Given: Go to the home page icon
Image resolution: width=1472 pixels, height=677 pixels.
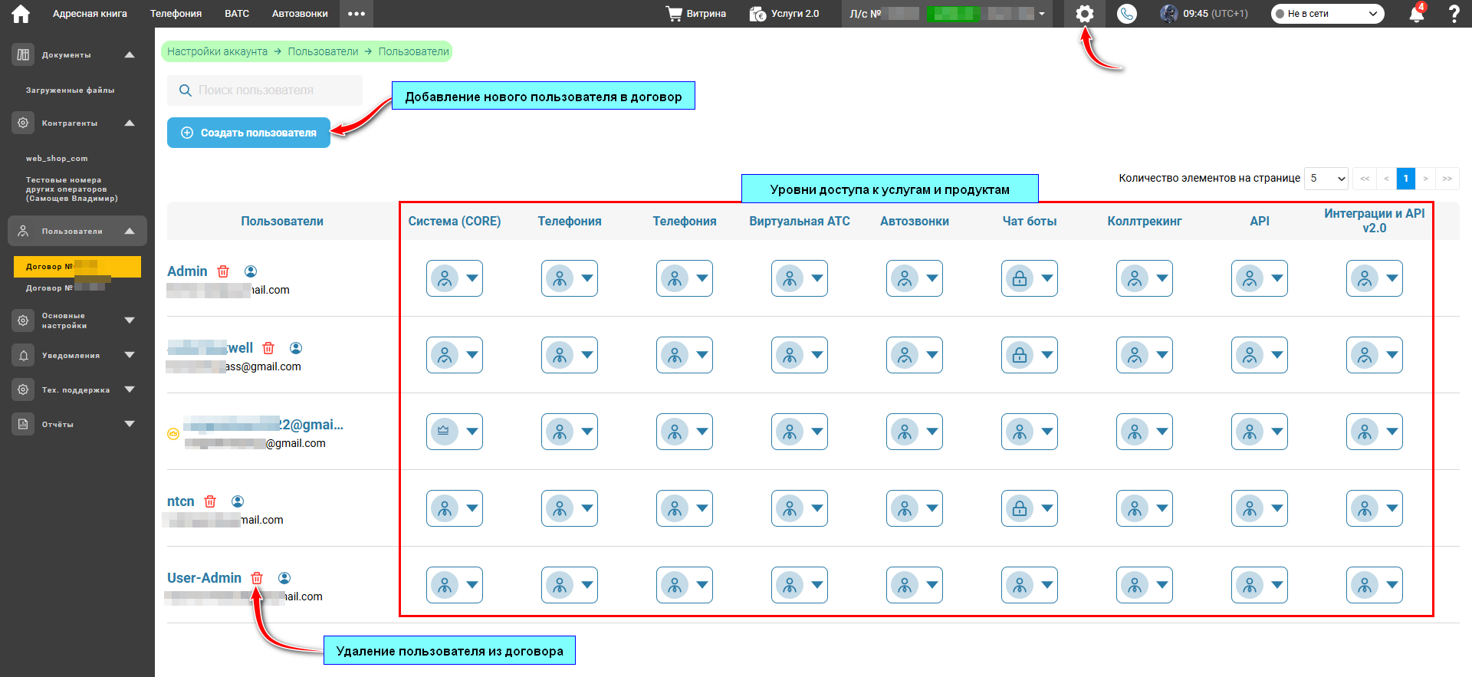Looking at the screenshot, I should [x=21, y=14].
